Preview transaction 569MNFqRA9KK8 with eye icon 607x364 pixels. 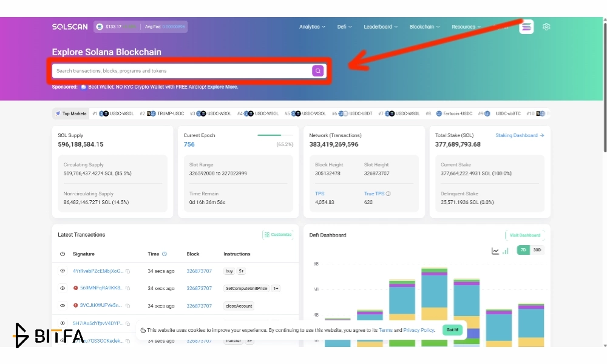coord(63,288)
